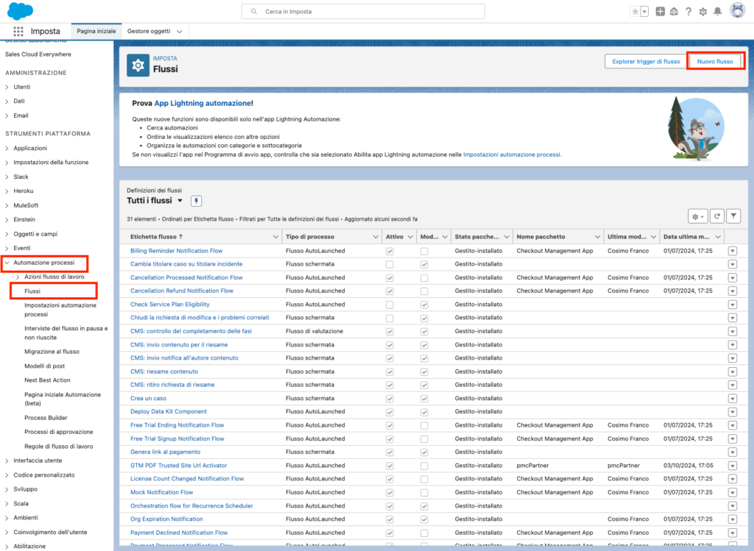Click the Cerca in Imposta search field
The image size is (754, 551).
click(363, 12)
